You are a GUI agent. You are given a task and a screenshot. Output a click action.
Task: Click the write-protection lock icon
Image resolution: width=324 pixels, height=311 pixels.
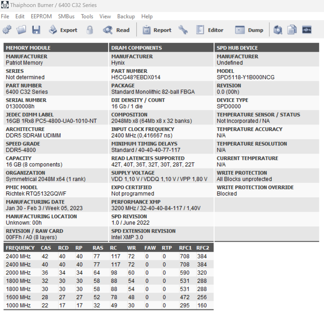pos(90,30)
